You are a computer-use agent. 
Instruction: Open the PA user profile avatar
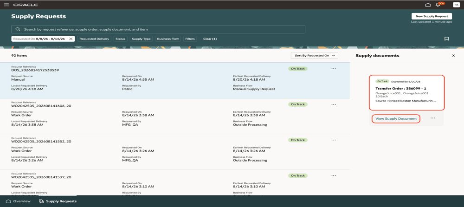(x=456, y=5)
